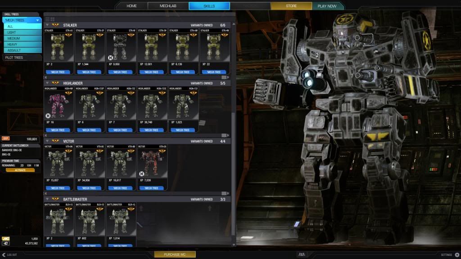Image resolution: width=461 pixels, height=259 pixels.
Task: Click the orange GXP icon
Action: (x=5, y=138)
